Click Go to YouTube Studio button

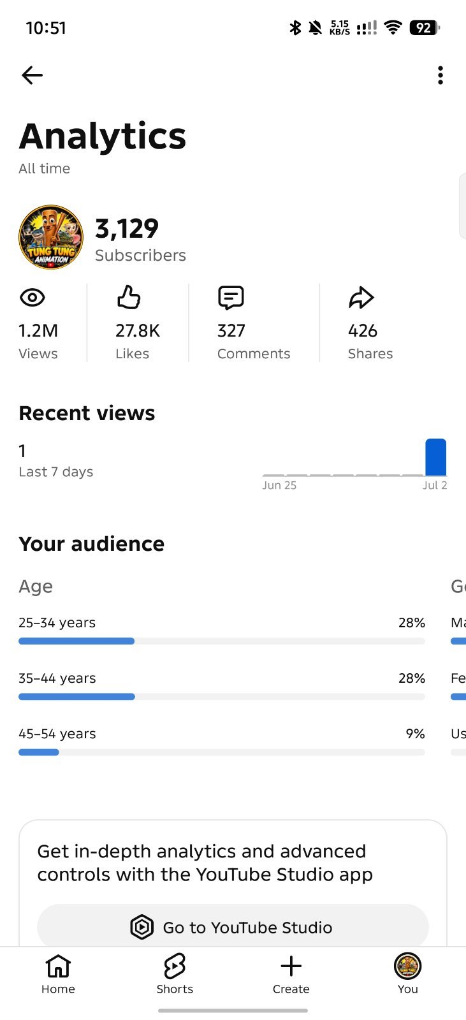[233, 927]
